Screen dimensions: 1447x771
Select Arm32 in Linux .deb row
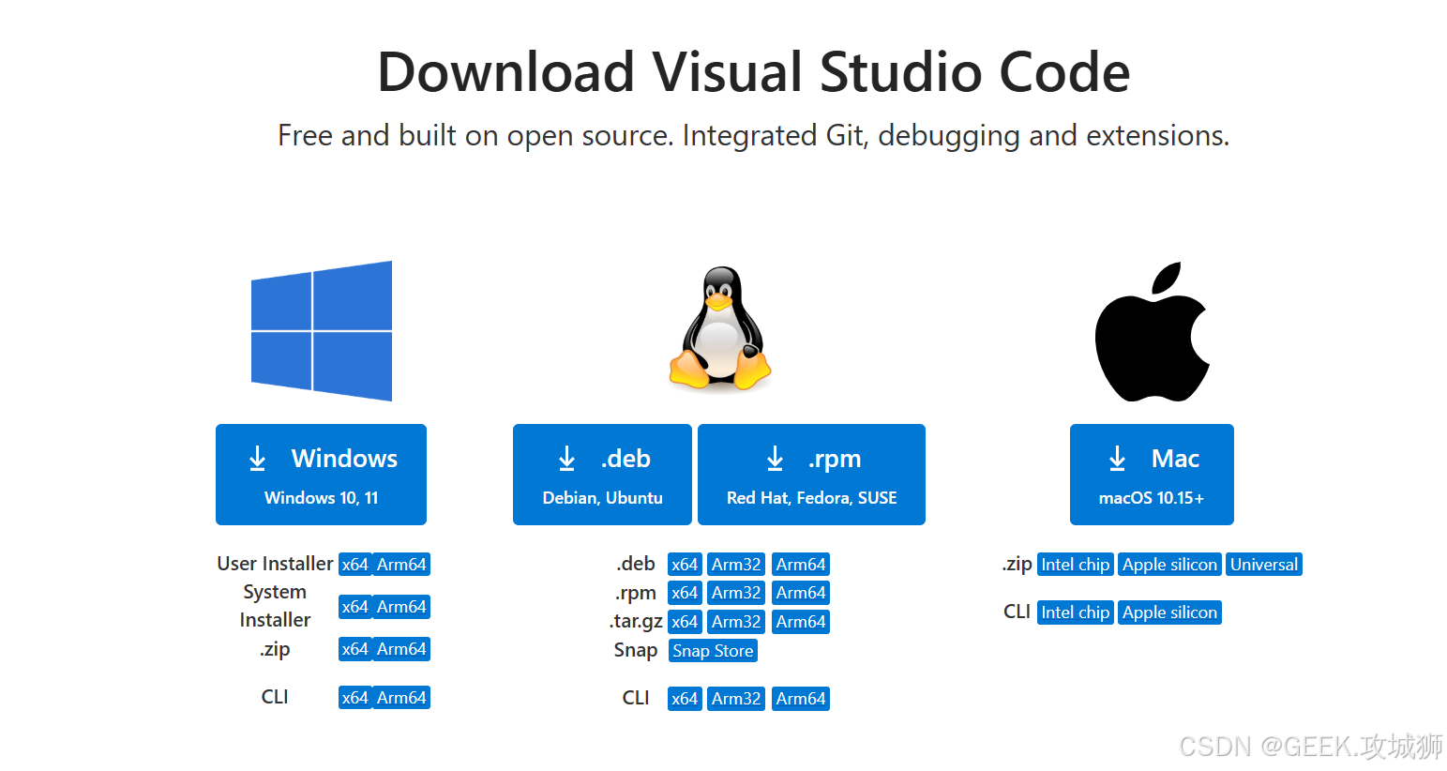click(x=736, y=565)
